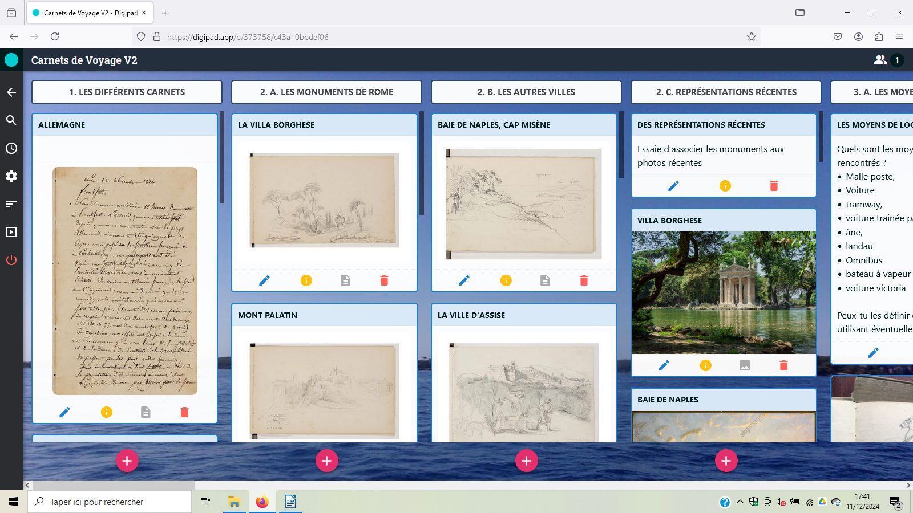Open File Explorer from taskbar
Screen dimensions: 913x513
[234, 502]
